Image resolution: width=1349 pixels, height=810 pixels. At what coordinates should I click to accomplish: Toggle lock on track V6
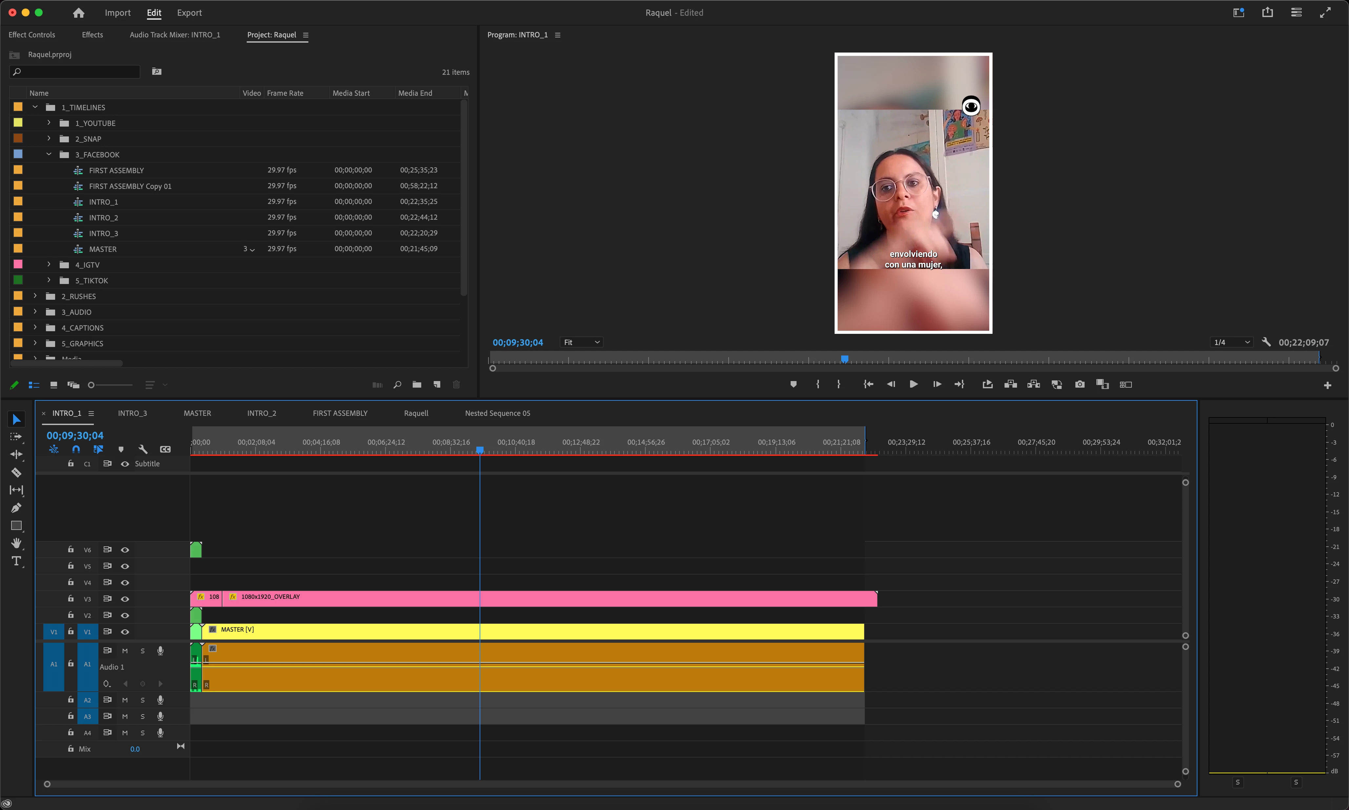click(x=71, y=550)
